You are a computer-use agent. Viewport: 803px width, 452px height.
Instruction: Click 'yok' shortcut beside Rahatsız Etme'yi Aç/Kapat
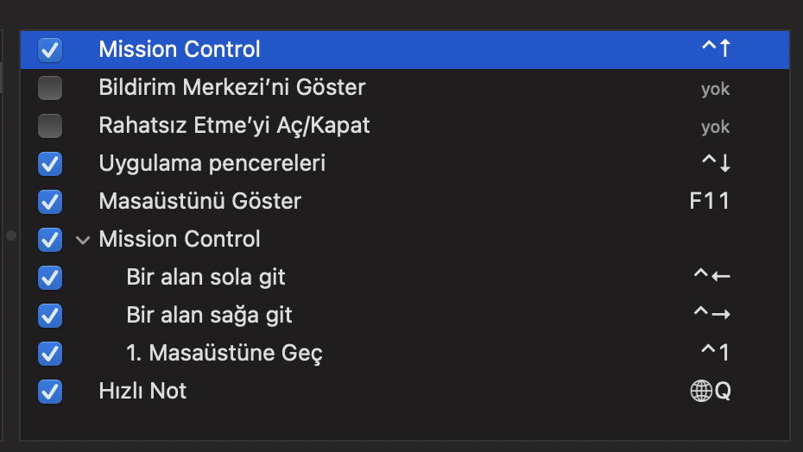716,127
